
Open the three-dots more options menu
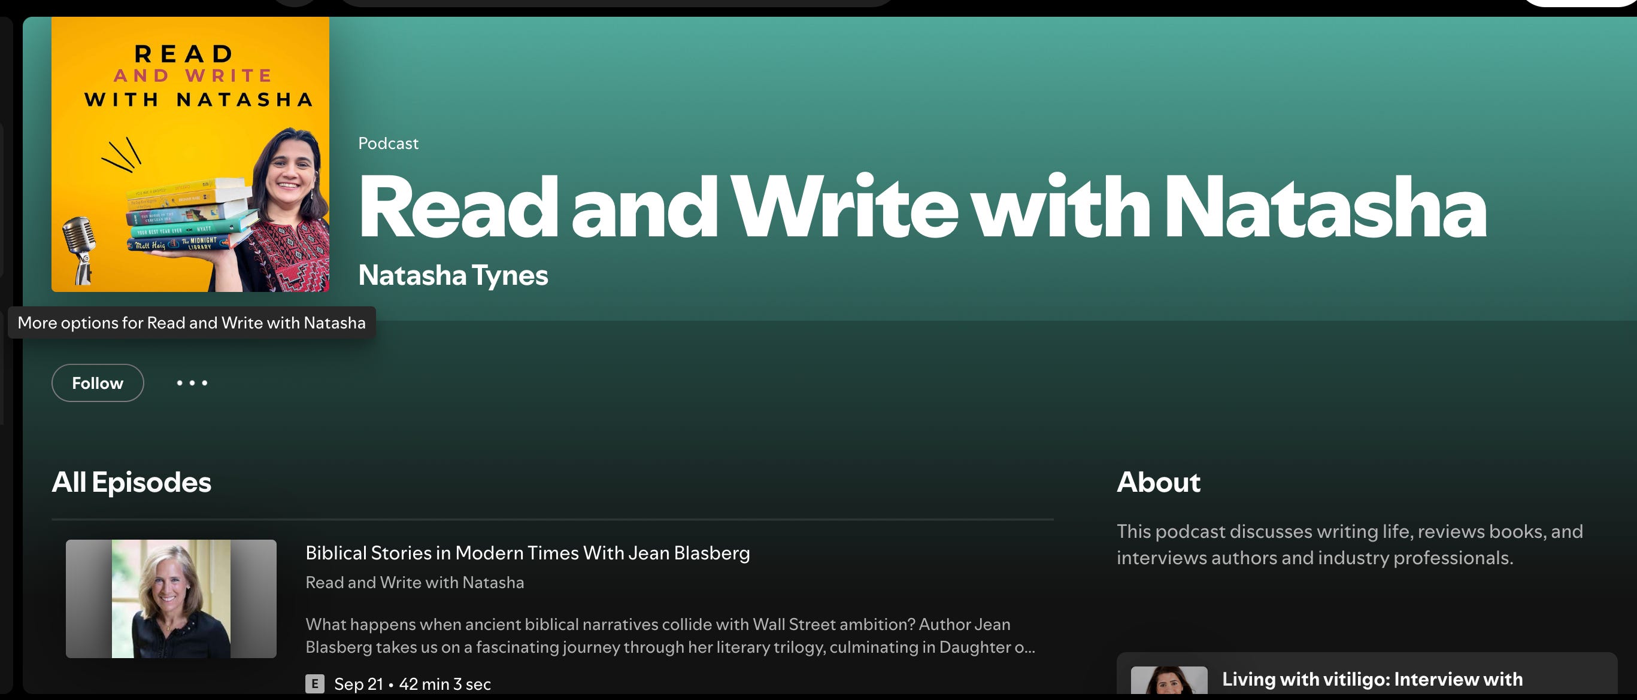pos(192,383)
